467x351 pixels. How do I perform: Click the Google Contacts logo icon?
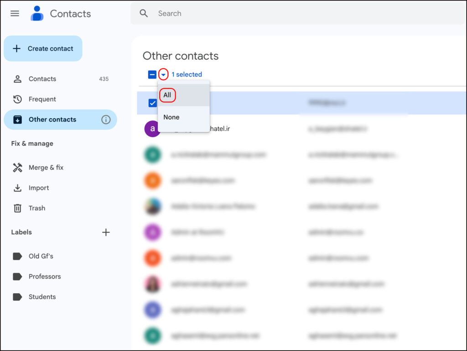[x=37, y=14]
